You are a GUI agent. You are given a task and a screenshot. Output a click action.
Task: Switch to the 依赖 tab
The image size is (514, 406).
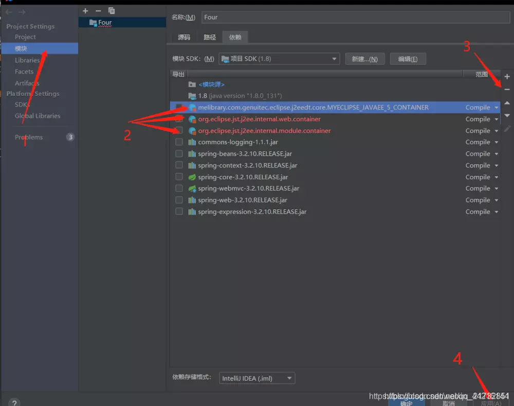point(235,38)
